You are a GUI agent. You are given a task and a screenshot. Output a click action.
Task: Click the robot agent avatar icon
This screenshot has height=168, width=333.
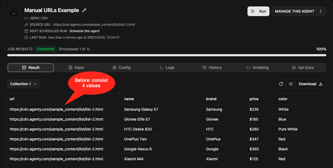(x=14, y=13)
